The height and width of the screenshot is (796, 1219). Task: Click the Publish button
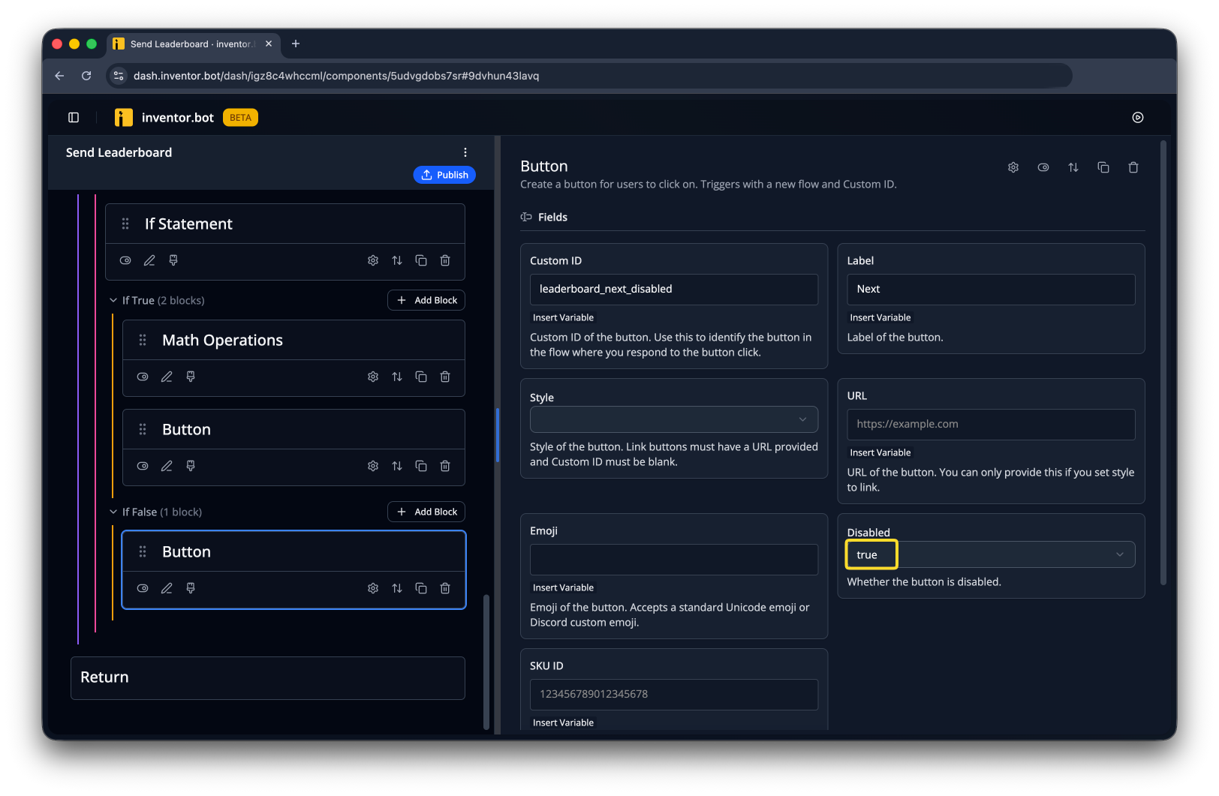(444, 175)
